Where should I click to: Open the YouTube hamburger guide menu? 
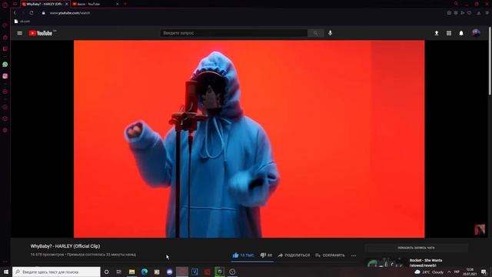click(20, 33)
